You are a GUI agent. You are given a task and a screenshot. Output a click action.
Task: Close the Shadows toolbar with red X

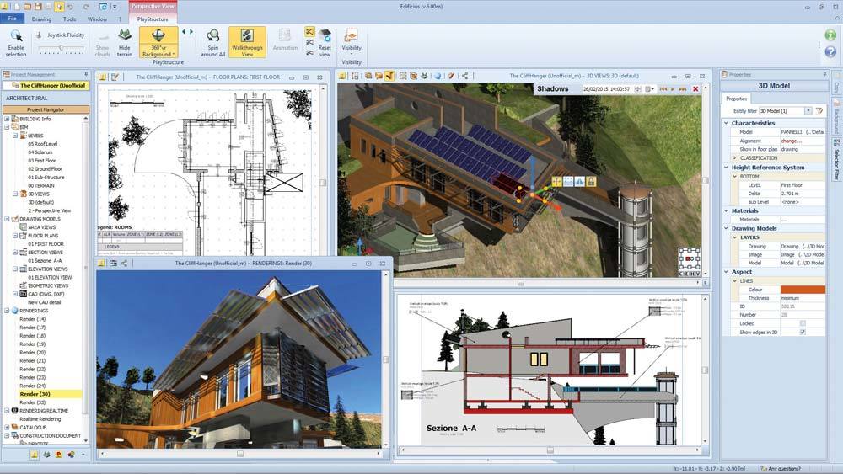[x=695, y=88]
